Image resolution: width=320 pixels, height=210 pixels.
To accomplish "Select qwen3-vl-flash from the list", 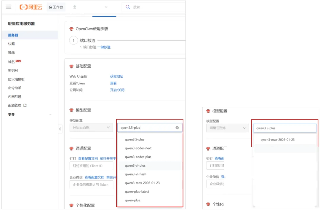I will (150, 174).
